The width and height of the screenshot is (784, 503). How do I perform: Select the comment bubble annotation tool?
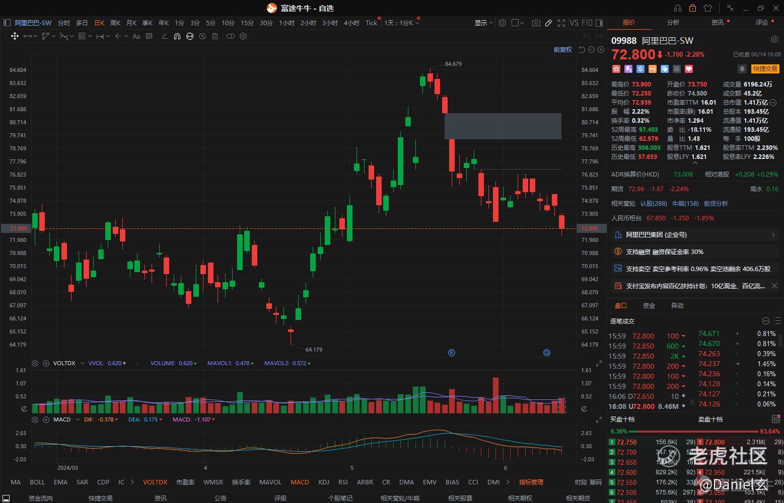149,36
